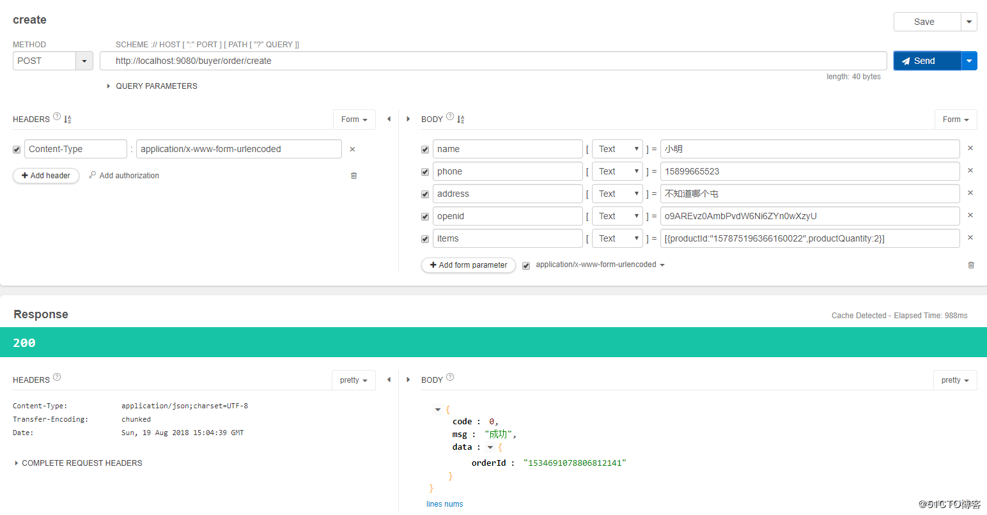Open the Text type dropdown for openid

(618, 216)
